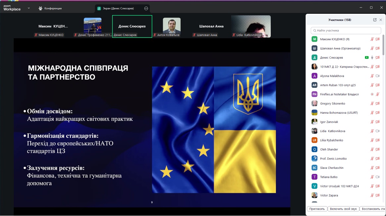The image size is (386, 216).
Task: Click the avatar icon of Oleh Shander
Action: coord(314,149)
